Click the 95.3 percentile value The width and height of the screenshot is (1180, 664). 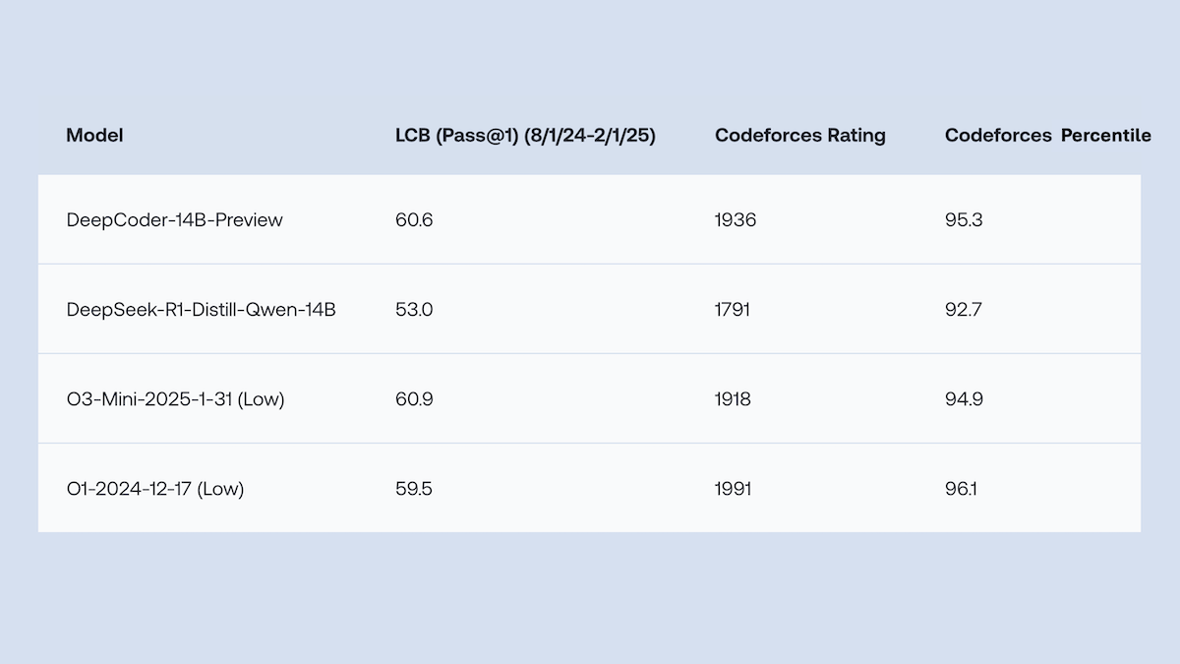click(964, 220)
